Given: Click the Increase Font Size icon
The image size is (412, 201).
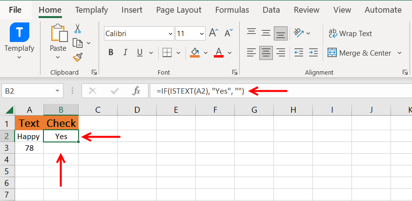Looking at the screenshot, I should pyautogui.click(x=213, y=34).
